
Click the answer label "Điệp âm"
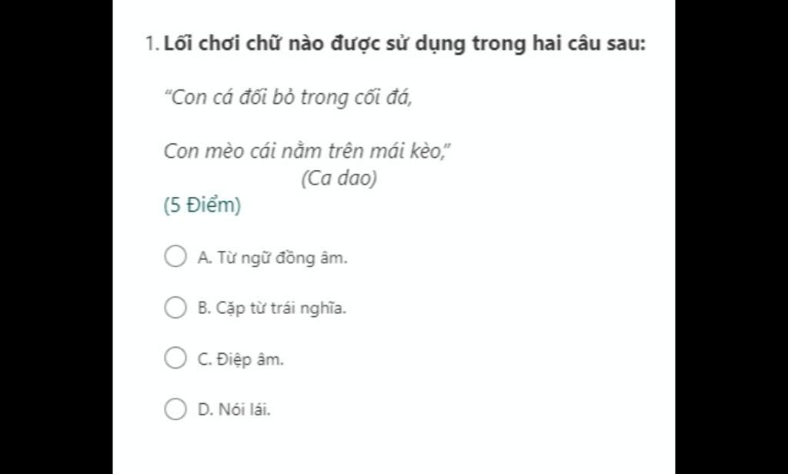pyautogui.click(x=240, y=359)
